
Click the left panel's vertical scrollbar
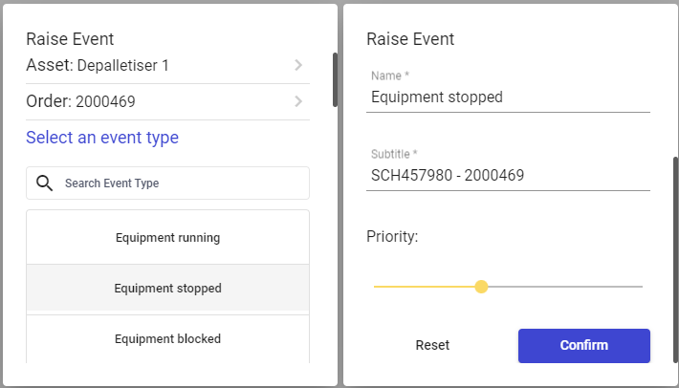[335, 79]
